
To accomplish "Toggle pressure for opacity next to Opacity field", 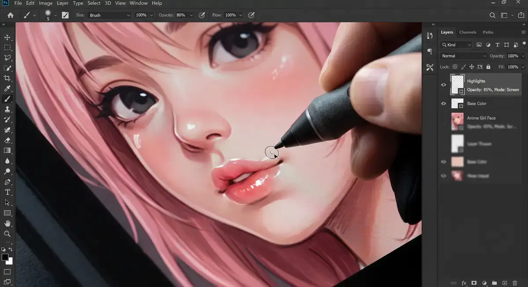I will 202,15.
